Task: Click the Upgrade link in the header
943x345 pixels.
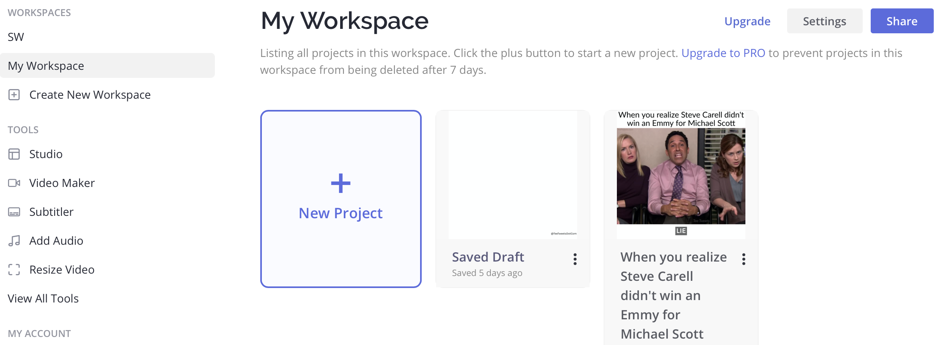Action: [747, 21]
